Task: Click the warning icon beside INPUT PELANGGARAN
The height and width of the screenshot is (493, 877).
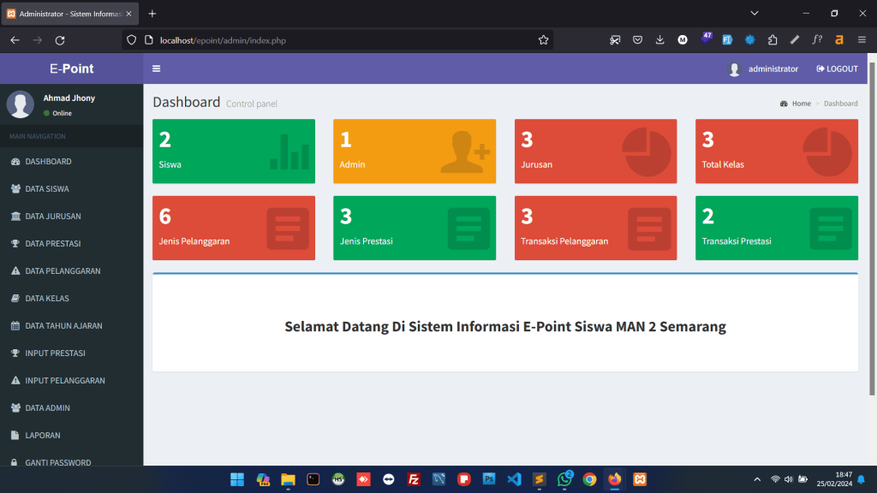Action: [x=15, y=380]
